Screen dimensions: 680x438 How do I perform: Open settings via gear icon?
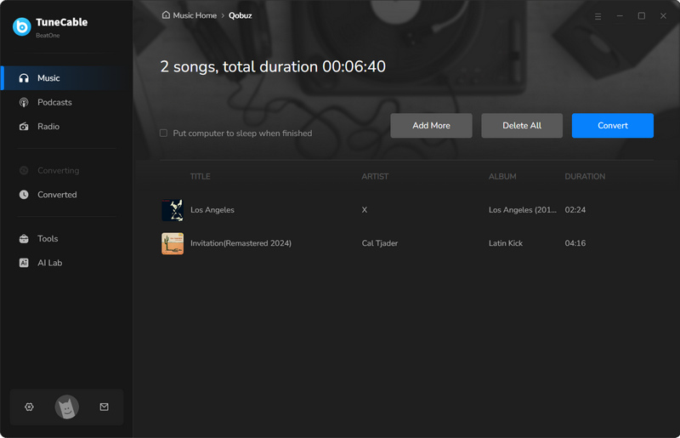tap(29, 407)
